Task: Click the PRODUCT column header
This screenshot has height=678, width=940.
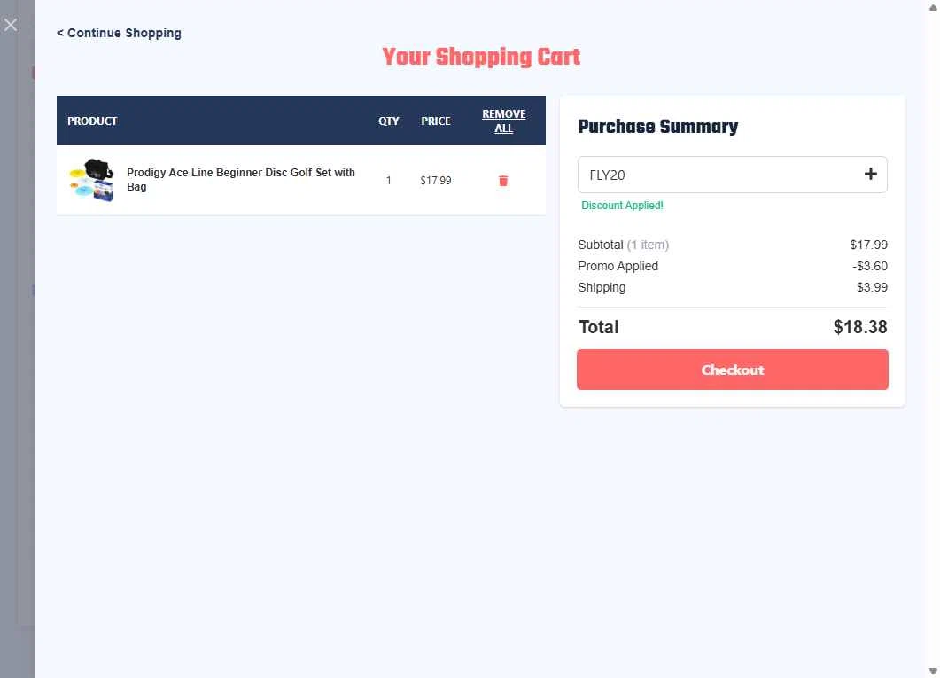Action: coord(92,121)
